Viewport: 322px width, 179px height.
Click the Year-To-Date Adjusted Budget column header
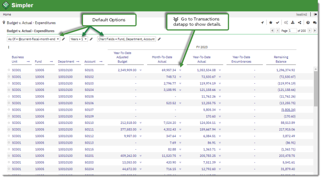pos(123,57)
